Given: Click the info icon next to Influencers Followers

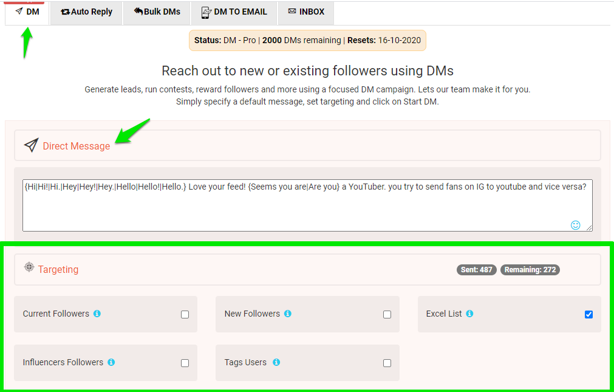Looking at the screenshot, I should (111, 362).
